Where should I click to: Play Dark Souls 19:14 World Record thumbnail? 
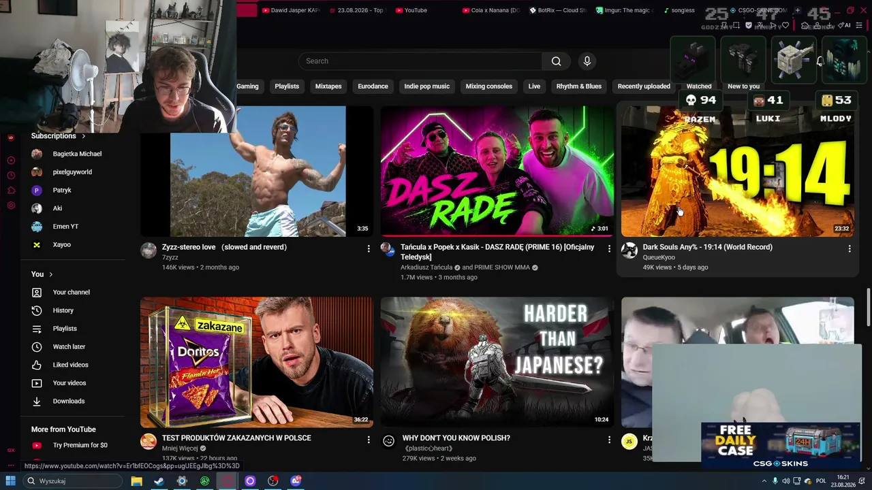click(x=738, y=171)
